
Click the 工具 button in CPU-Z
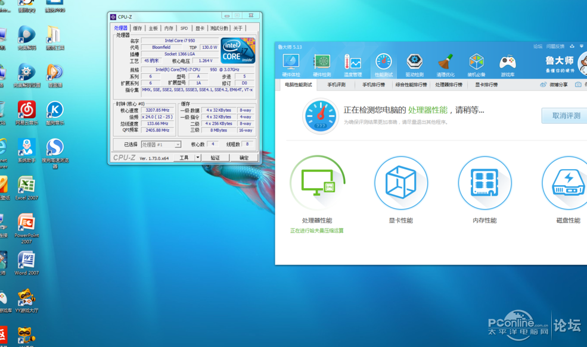pyautogui.click(x=184, y=158)
